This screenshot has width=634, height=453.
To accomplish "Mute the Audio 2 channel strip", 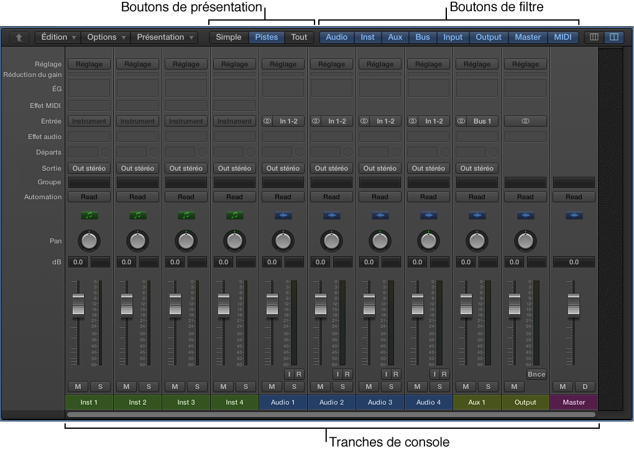I will 320,387.
